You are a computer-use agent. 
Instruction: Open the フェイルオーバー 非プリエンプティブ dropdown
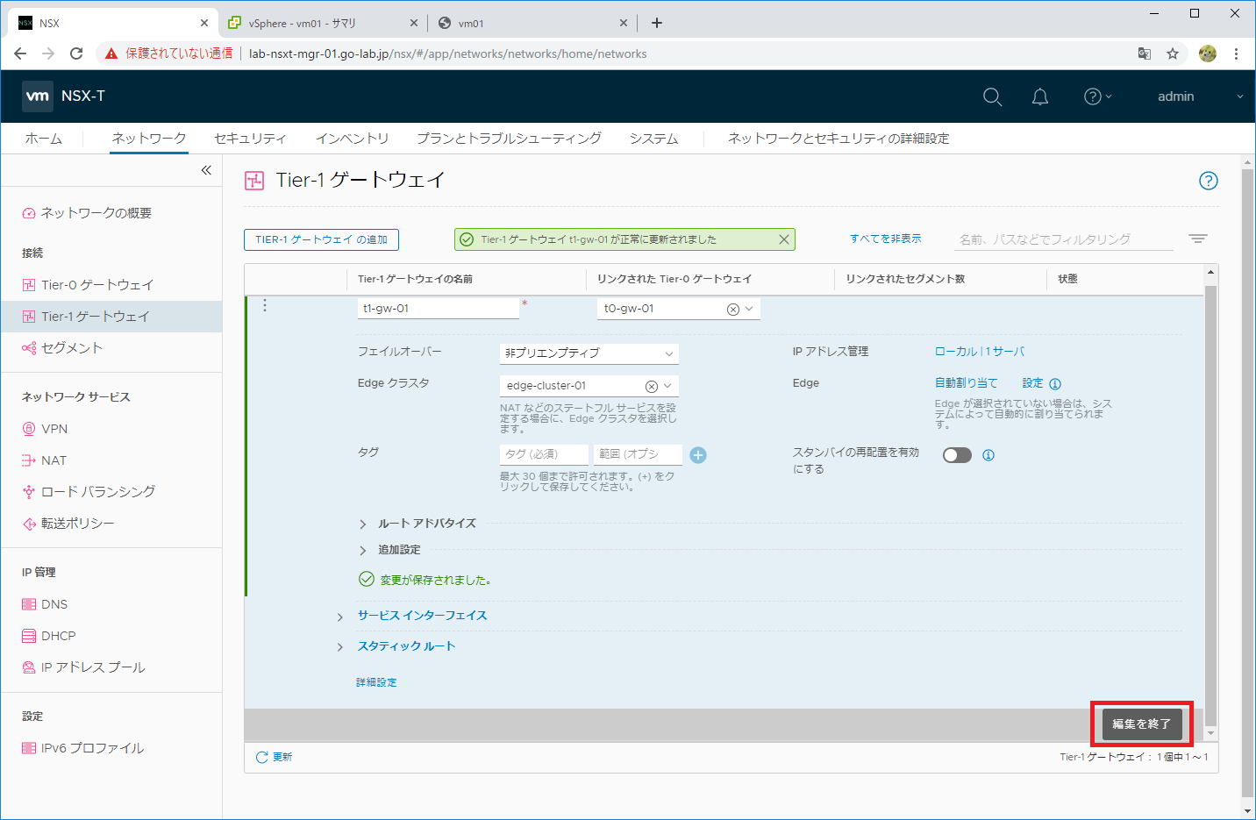(x=589, y=353)
